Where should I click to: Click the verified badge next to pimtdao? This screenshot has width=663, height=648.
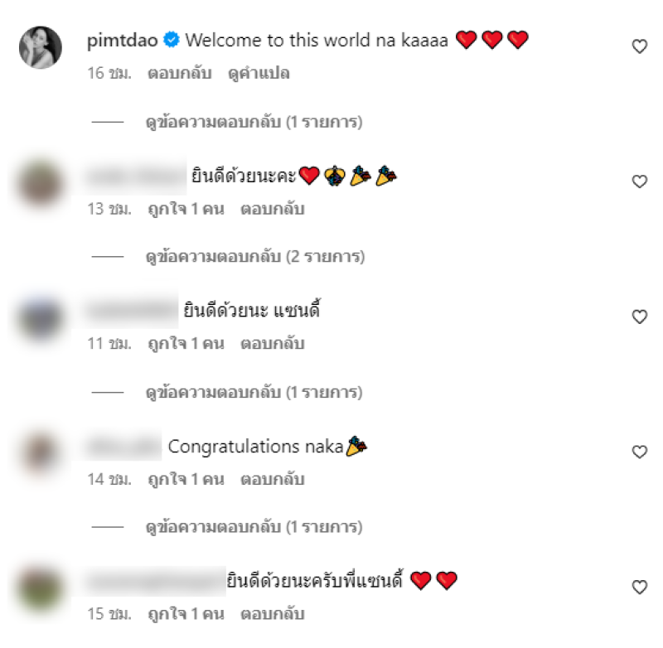(172, 40)
